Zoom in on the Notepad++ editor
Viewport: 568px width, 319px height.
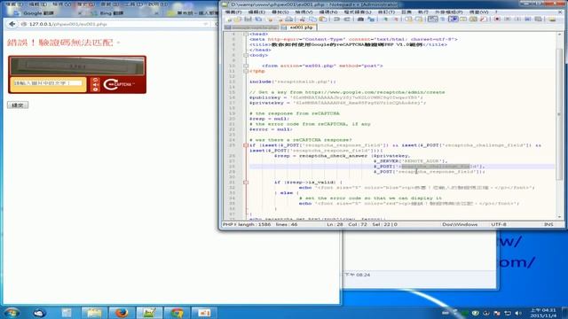(385, 19)
